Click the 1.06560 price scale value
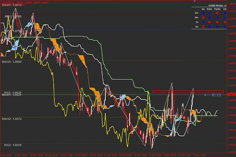Screen dimensions: 236x157 coord(232,78)
